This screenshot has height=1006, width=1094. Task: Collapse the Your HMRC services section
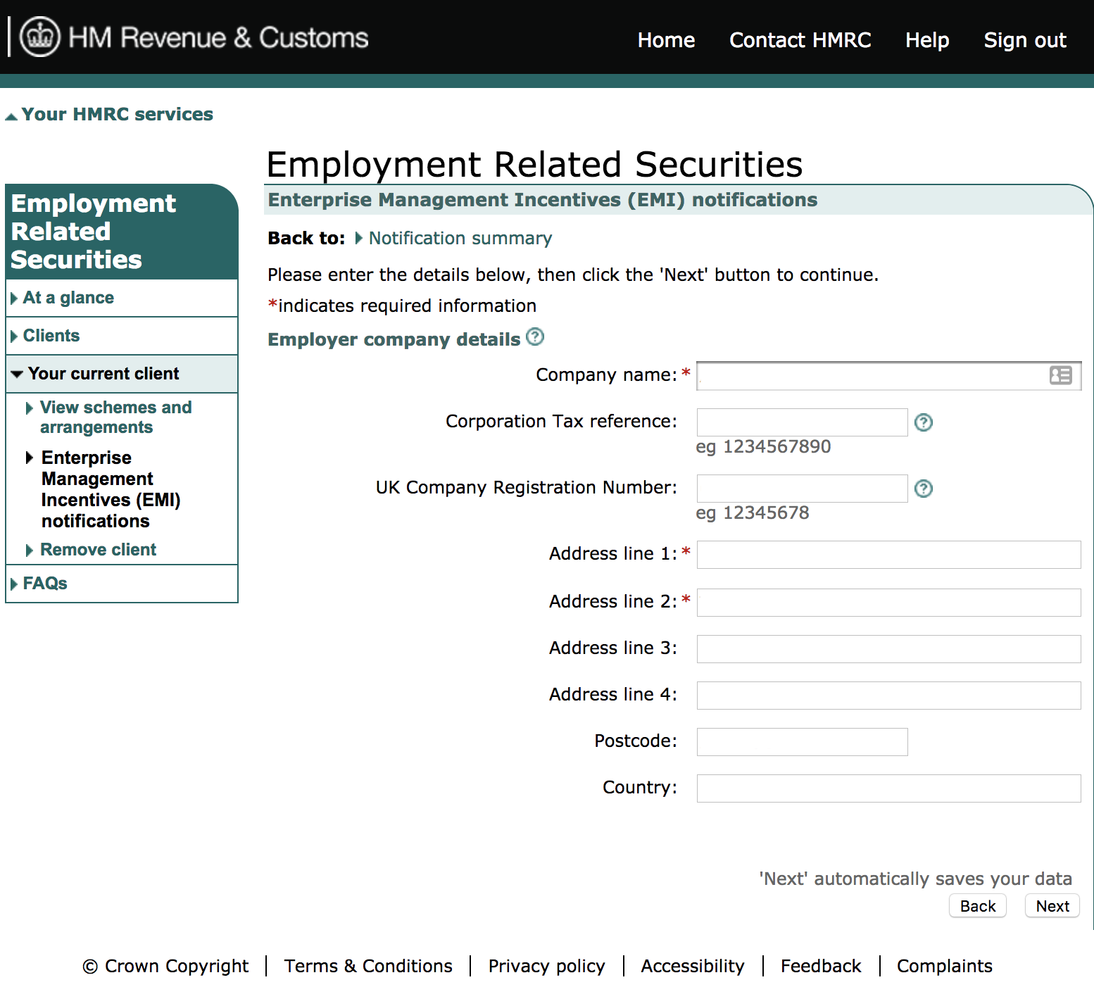click(x=11, y=113)
